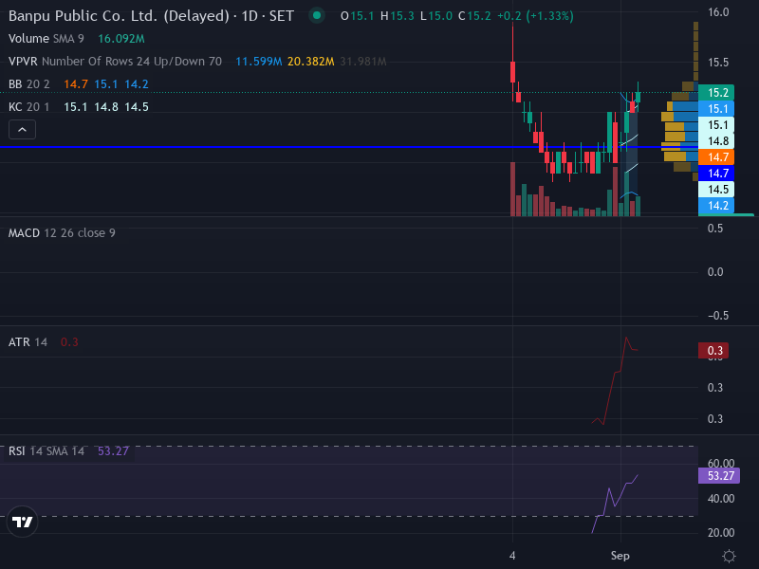Click the green market status dot
759x569 pixels.
(x=317, y=15)
